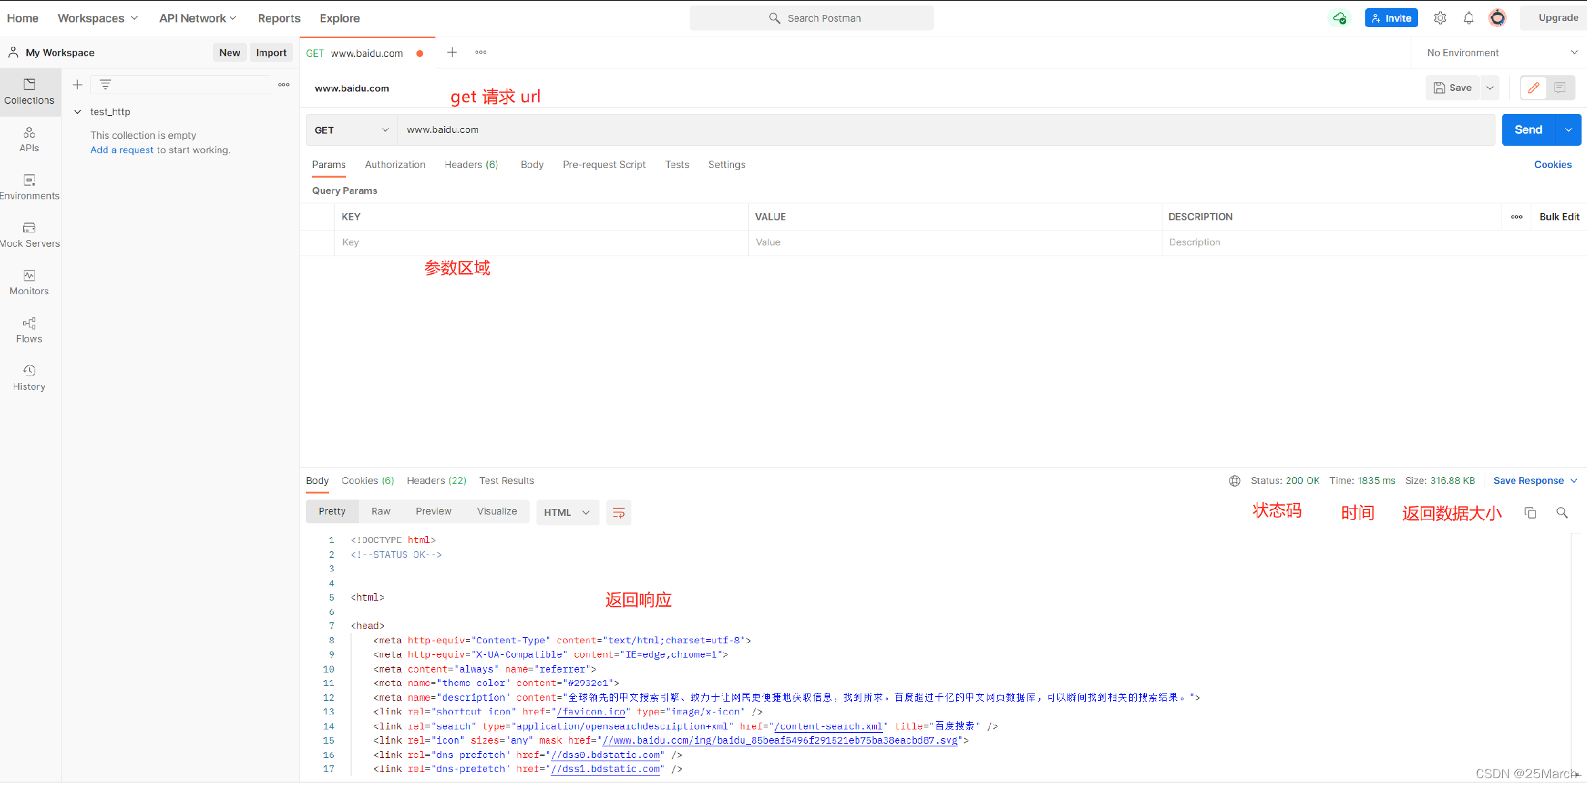The image size is (1587, 785).
Task: Click the Import button
Action: click(x=271, y=53)
